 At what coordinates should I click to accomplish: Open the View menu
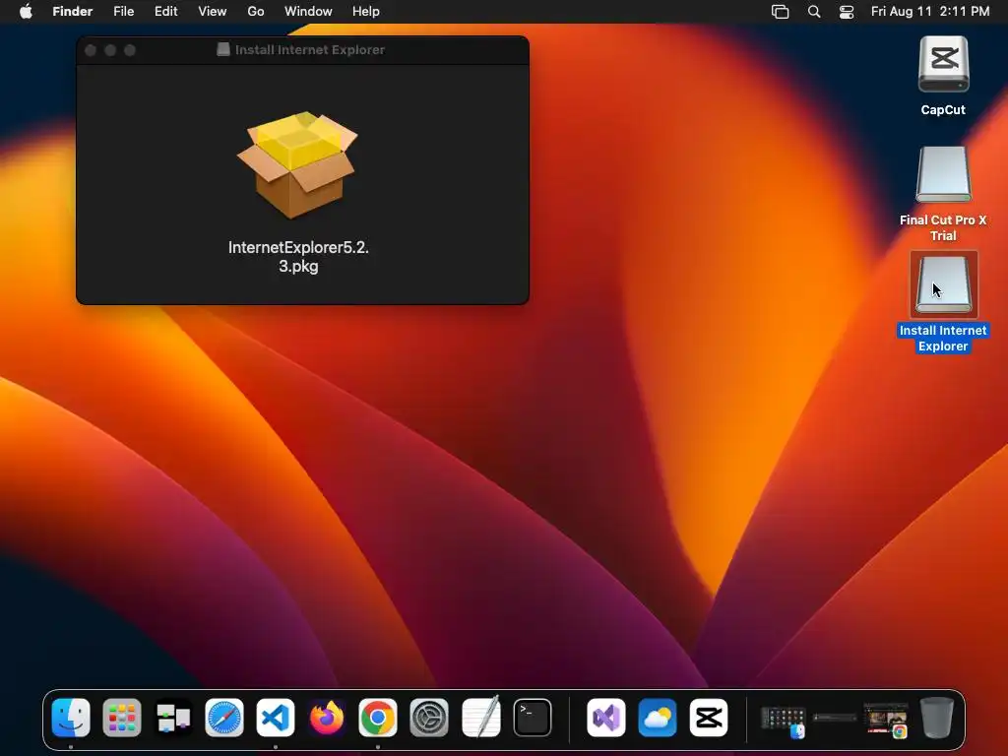[213, 12]
